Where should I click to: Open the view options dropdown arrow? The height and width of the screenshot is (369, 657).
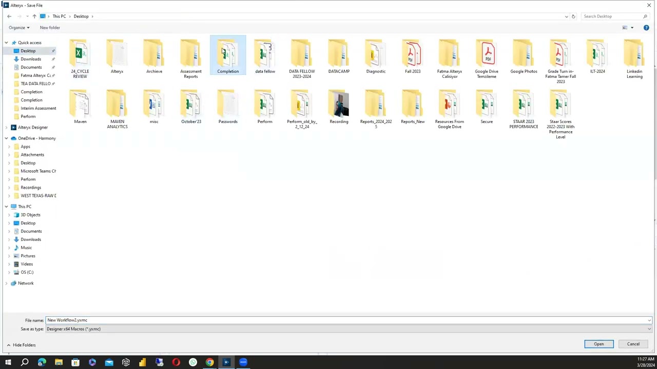click(632, 28)
